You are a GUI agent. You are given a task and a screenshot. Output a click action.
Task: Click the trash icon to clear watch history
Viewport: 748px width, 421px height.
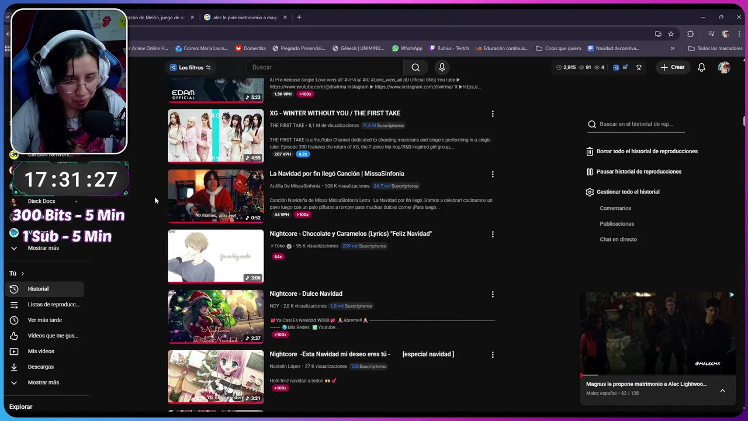coord(590,151)
